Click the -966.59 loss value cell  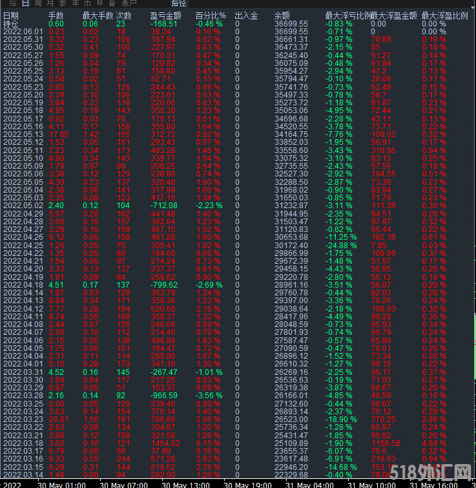[x=164, y=395]
